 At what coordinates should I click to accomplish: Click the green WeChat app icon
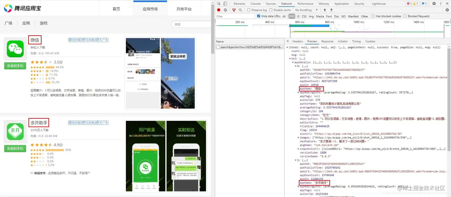point(15,49)
